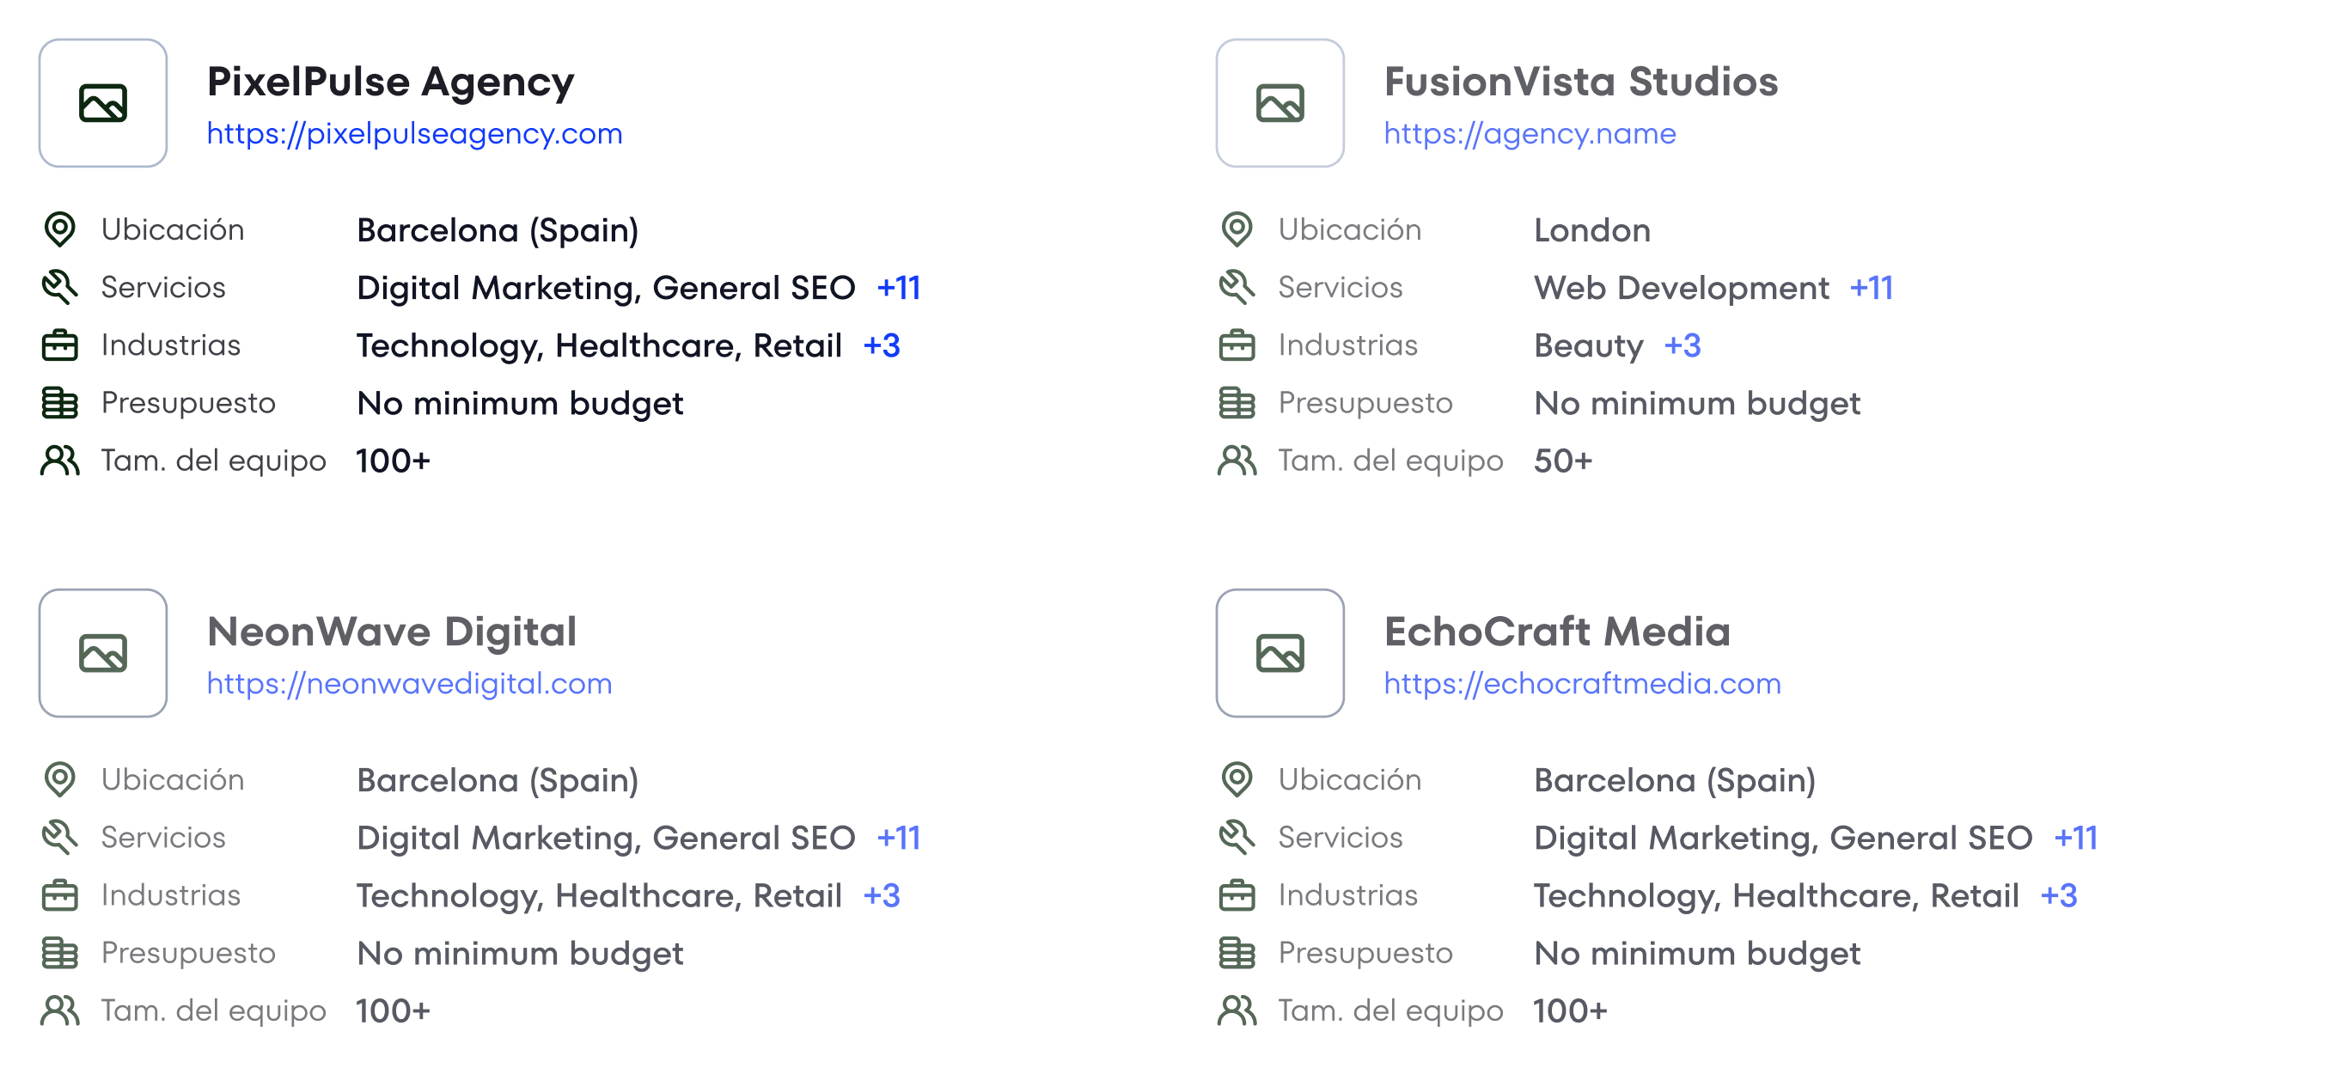
Task: Click NeonWave's budget coins icon
Action: [x=59, y=953]
